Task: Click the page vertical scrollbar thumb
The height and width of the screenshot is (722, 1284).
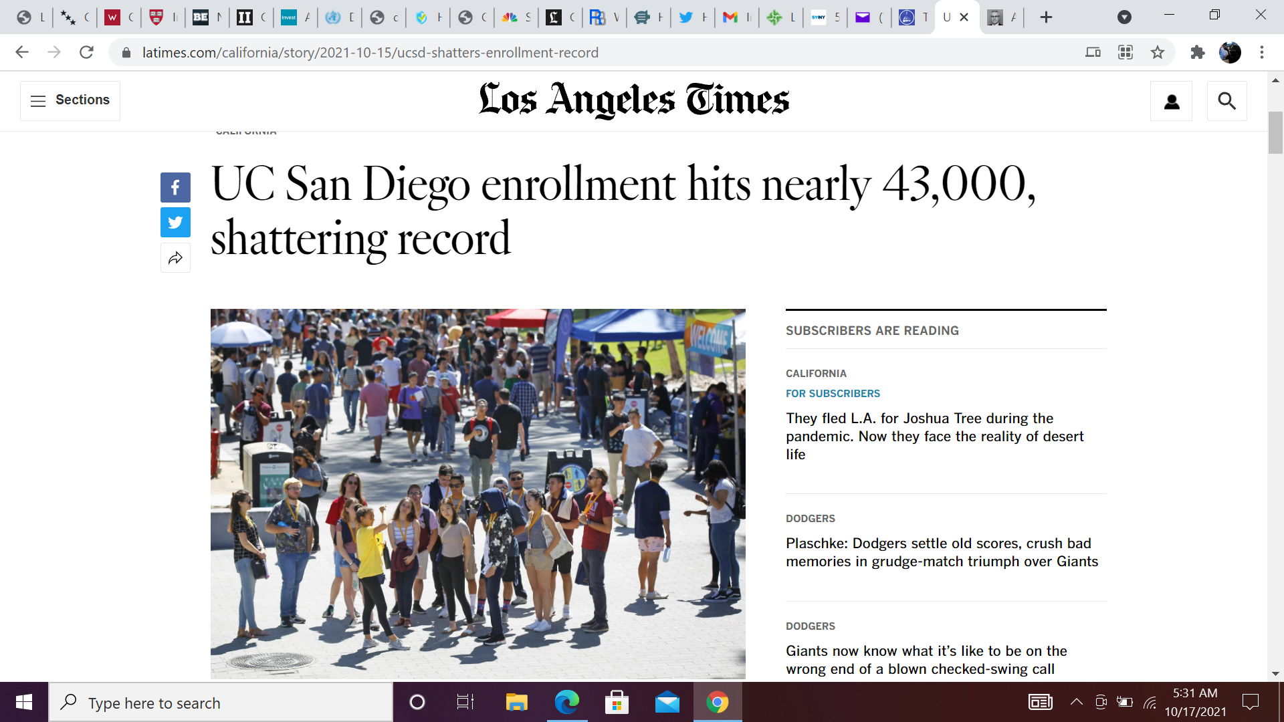Action: 1275,133
